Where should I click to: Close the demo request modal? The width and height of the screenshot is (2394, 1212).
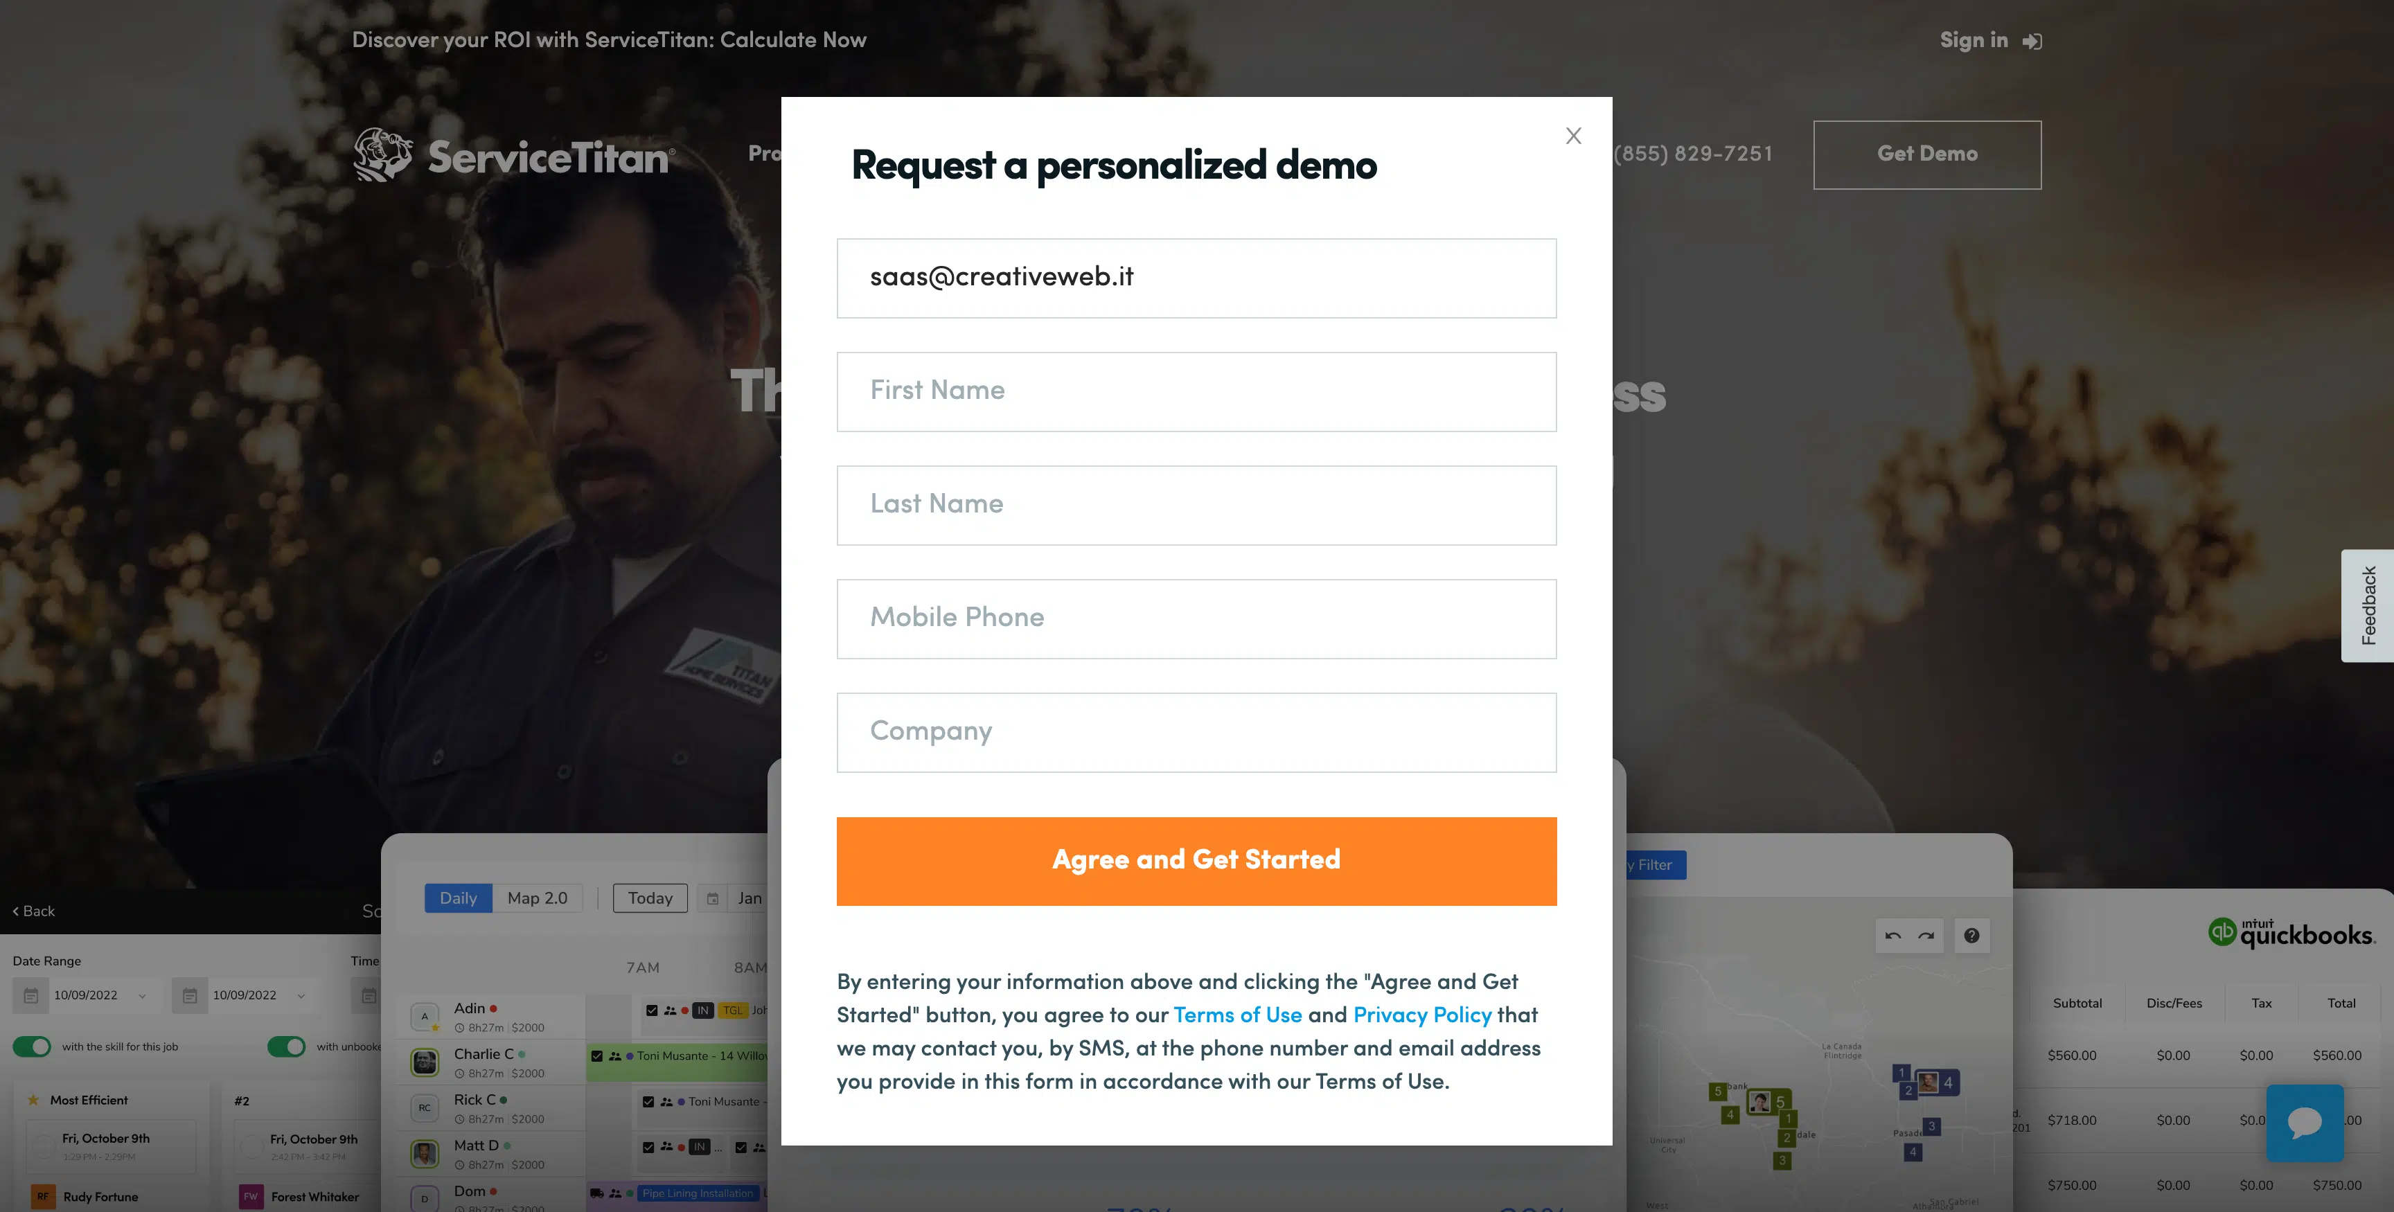tap(1572, 136)
